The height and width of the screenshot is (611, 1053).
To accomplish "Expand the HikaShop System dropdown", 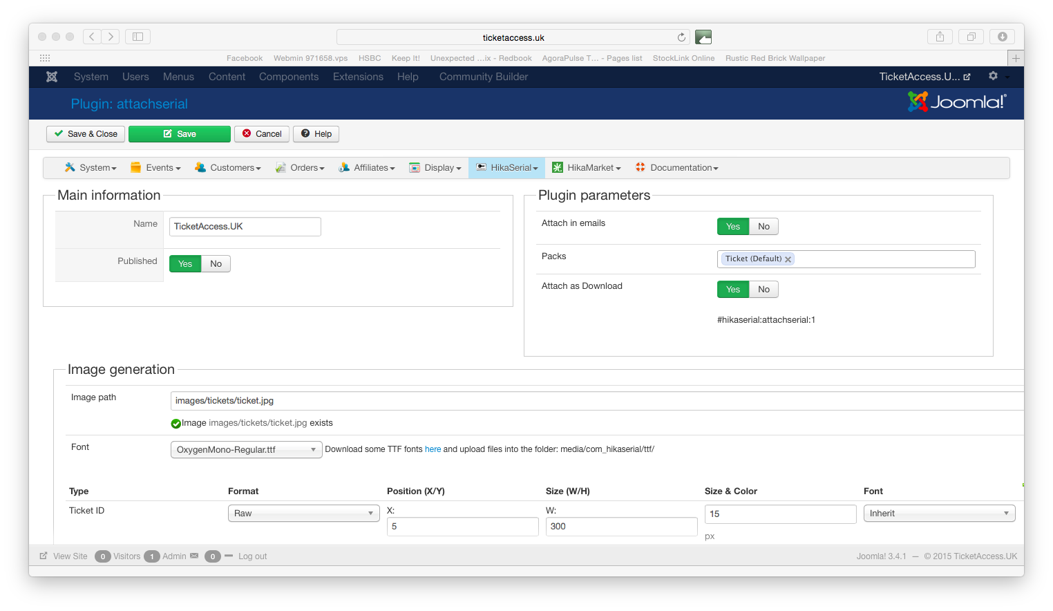I will pyautogui.click(x=91, y=168).
